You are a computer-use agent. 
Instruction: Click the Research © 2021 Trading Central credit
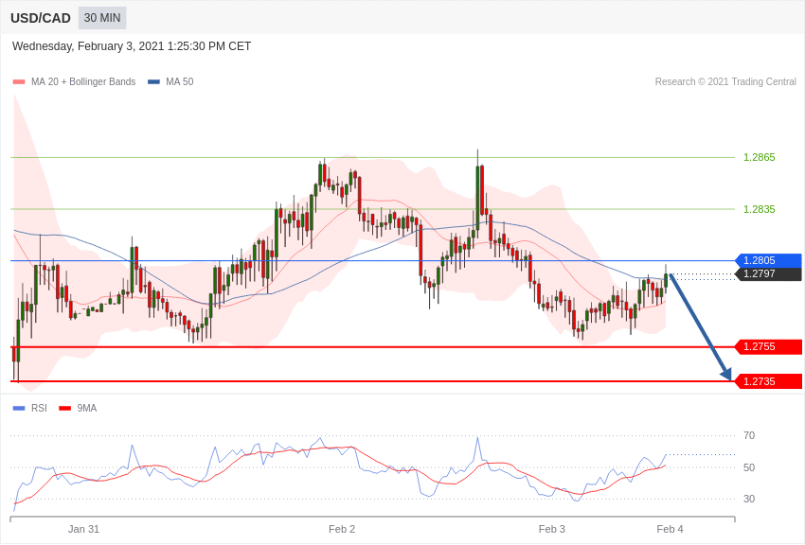coord(725,82)
